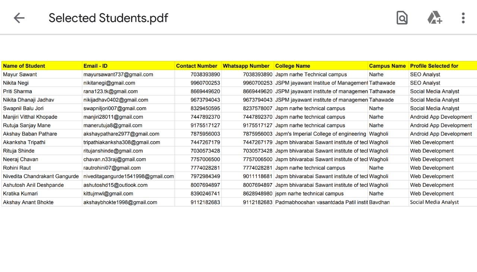Select the name Akanksha Tripathi
The image size is (477, 272).
(24, 142)
